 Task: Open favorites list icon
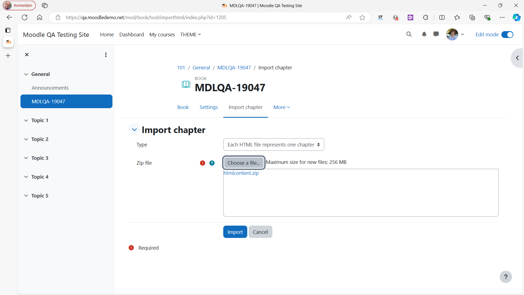pyautogui.click(x=457, y=17)
